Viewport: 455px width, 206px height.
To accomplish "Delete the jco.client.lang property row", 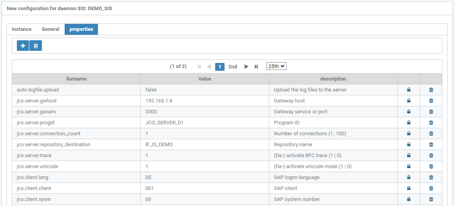I will coord(431,177).
